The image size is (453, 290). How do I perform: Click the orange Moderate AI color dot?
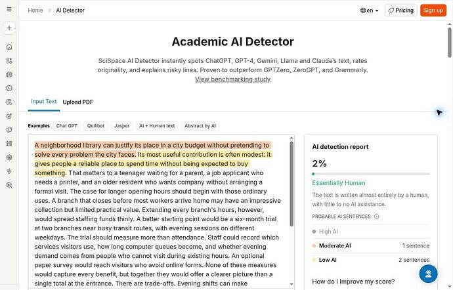(x=314, y=246)
